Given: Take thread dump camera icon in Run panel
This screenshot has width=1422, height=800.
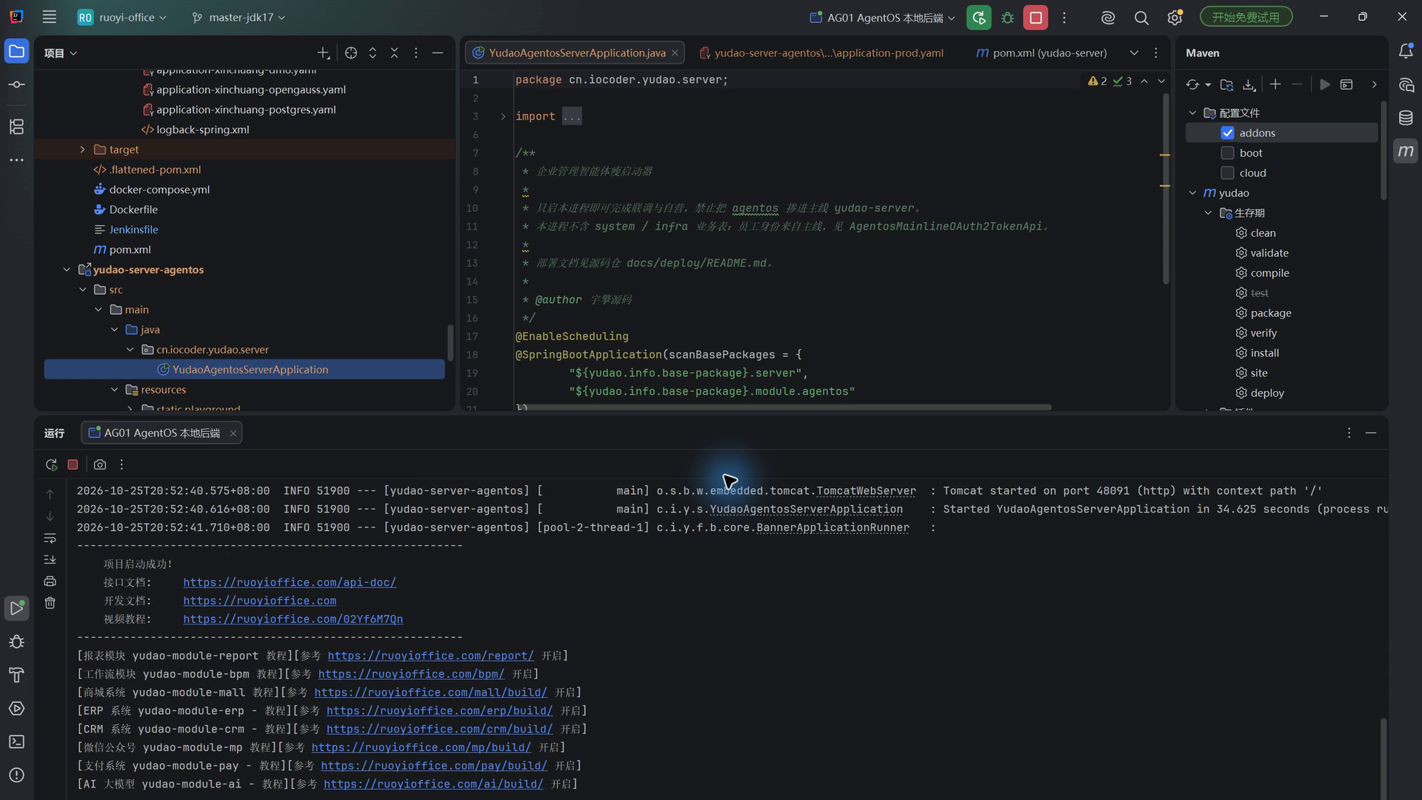Looking at the screenshot, I should tap(100, 464).
